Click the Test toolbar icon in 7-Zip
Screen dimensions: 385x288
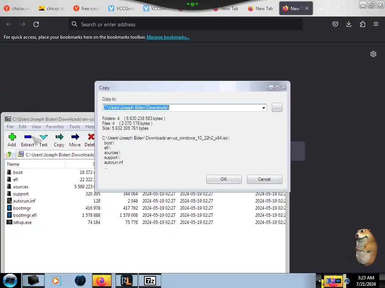[44, 137]
